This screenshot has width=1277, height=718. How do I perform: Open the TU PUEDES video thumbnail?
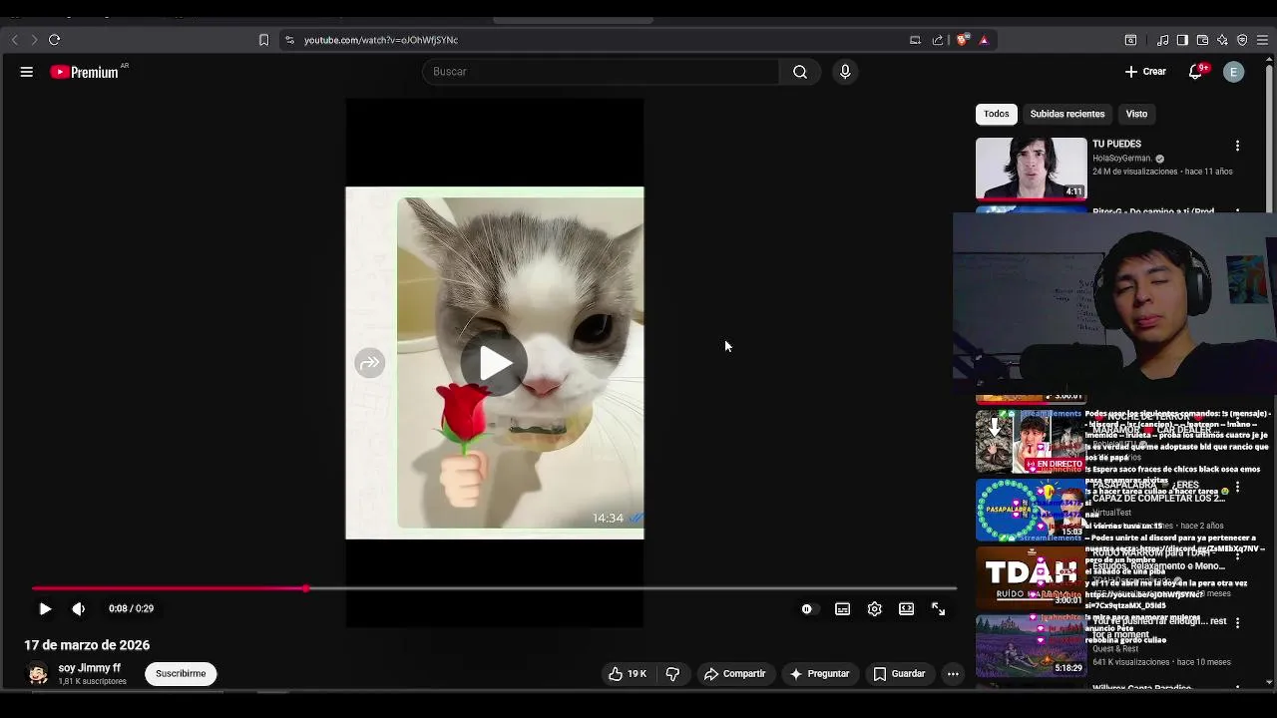tap(1032, 169)
